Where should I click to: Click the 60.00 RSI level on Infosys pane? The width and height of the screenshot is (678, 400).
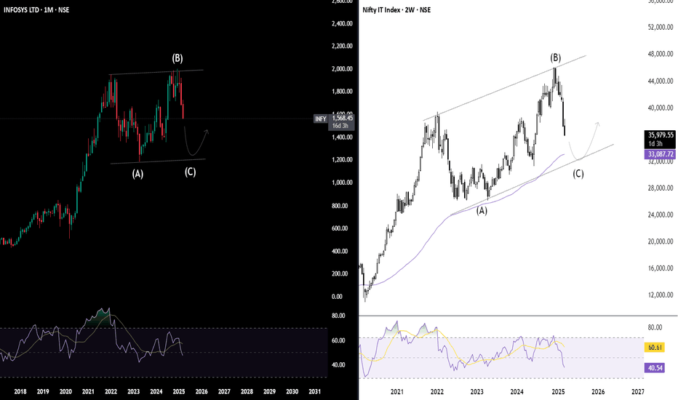pos(338,340)
